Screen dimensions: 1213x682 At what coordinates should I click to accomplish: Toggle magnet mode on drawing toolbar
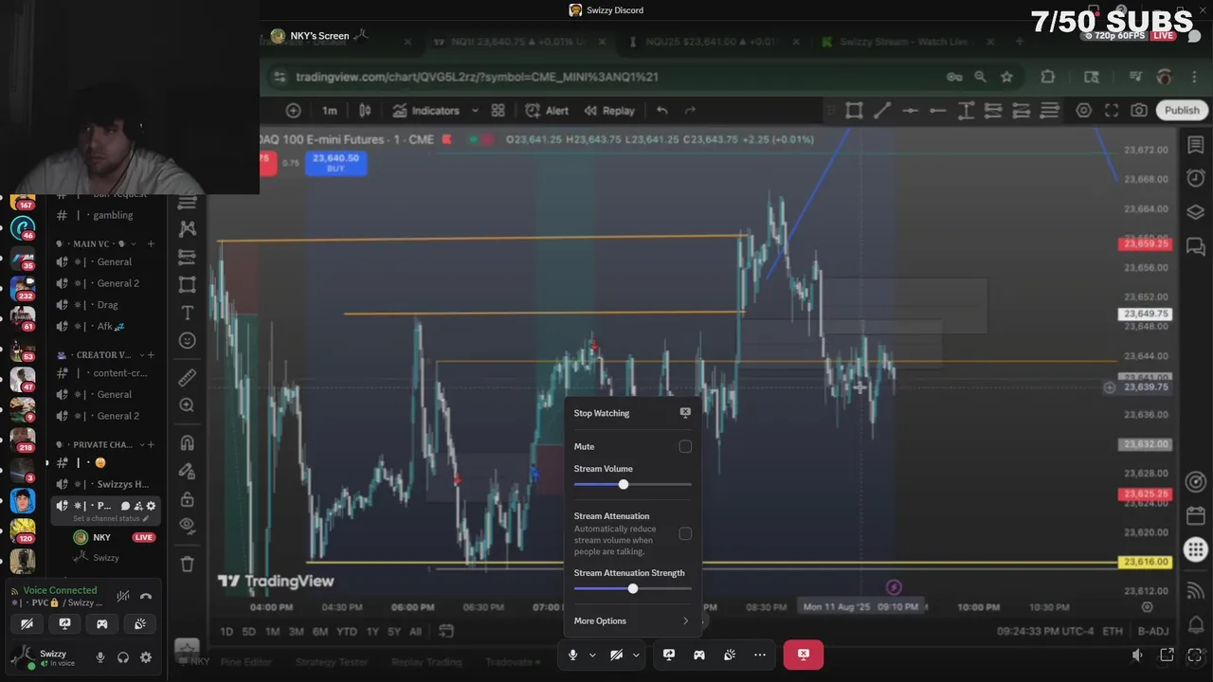[187, 442]
